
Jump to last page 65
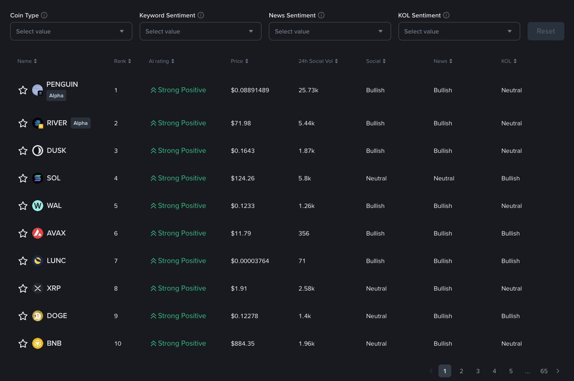pyautogui.click(x=544, y=371)
